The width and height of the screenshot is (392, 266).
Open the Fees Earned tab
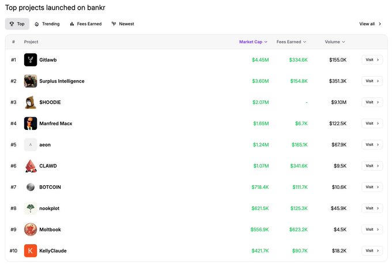click(x=86, y=24)
